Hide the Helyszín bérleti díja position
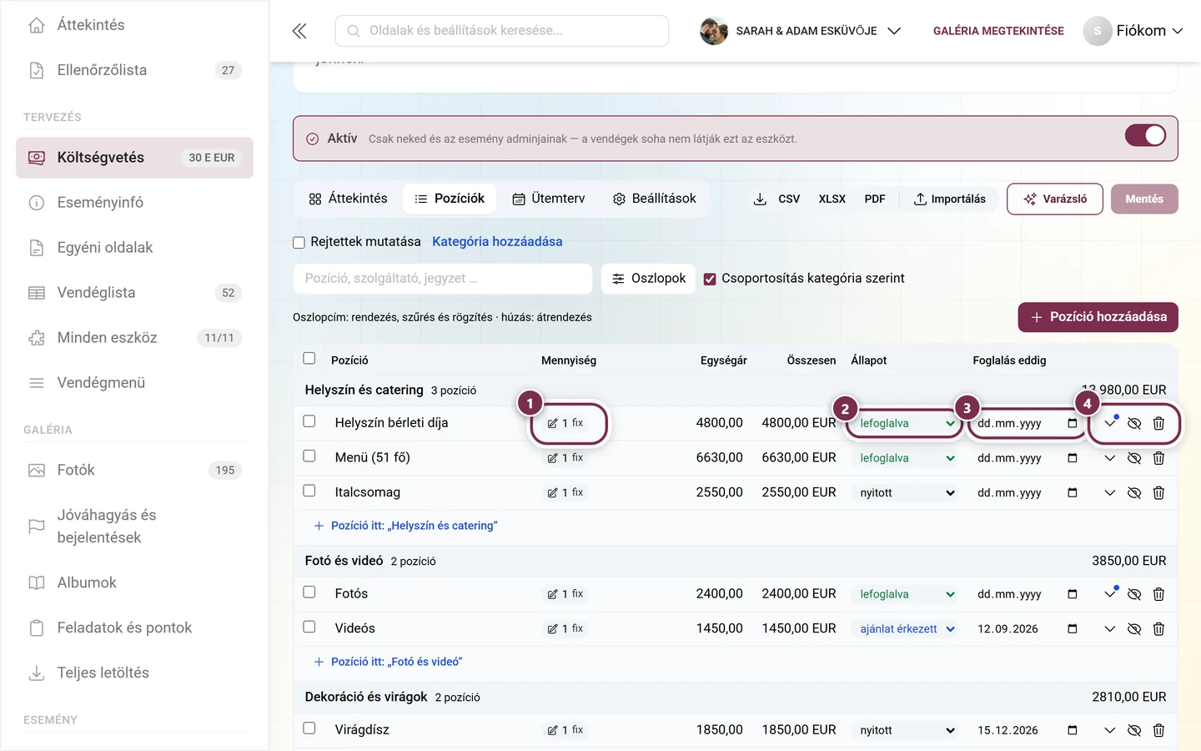 pos(1134,424)
